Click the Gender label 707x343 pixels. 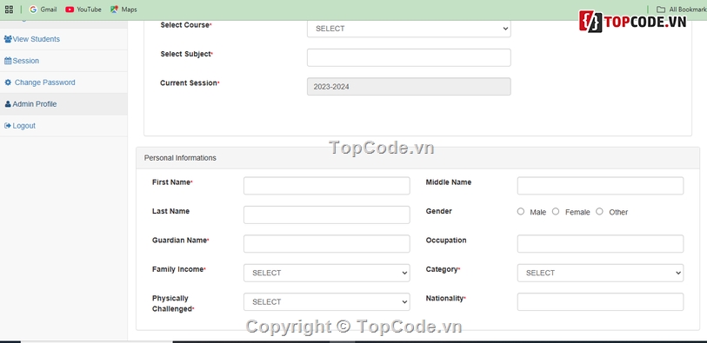pos(438,211)
